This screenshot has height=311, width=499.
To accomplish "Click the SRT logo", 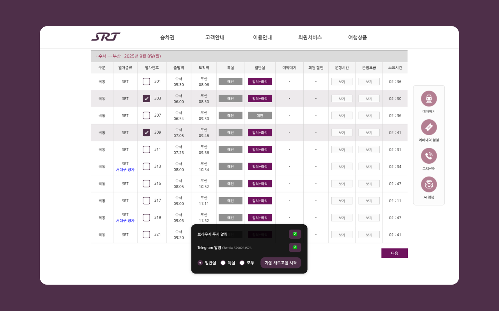I will tap(105, 37).
